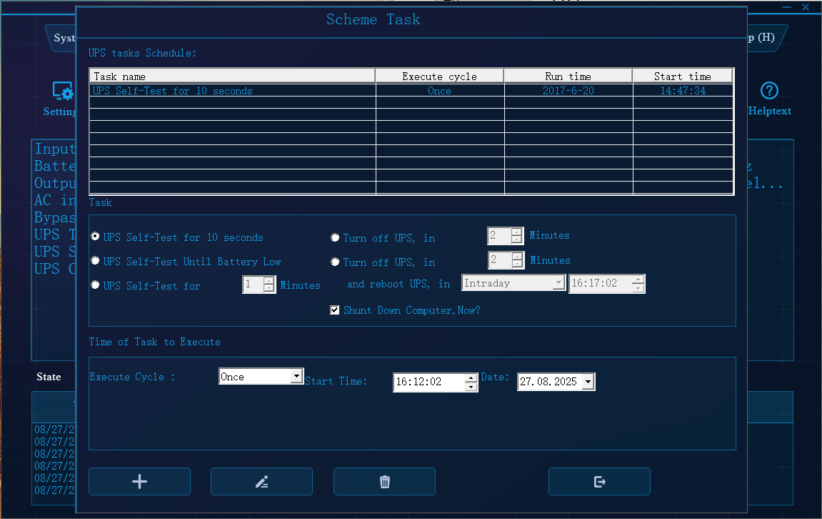Click the Run time column header

click(568, 76)
